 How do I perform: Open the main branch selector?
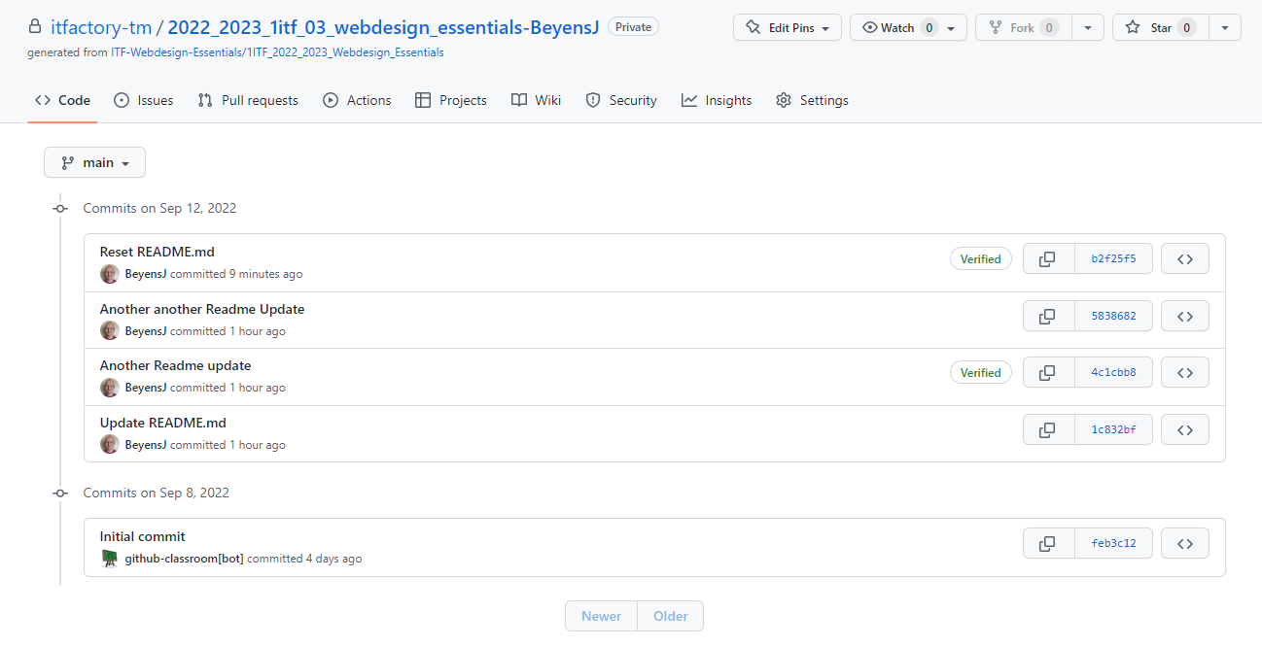pyautogui.click(x=94, y=162)
